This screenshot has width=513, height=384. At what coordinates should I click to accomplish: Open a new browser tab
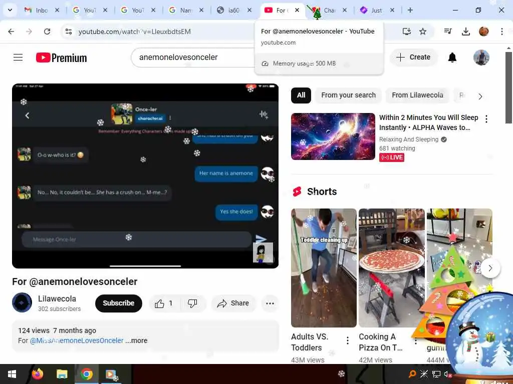(410, 10)
